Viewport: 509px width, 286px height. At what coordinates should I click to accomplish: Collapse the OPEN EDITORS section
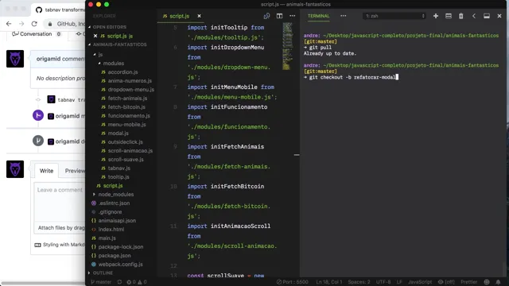click(109, 27)
